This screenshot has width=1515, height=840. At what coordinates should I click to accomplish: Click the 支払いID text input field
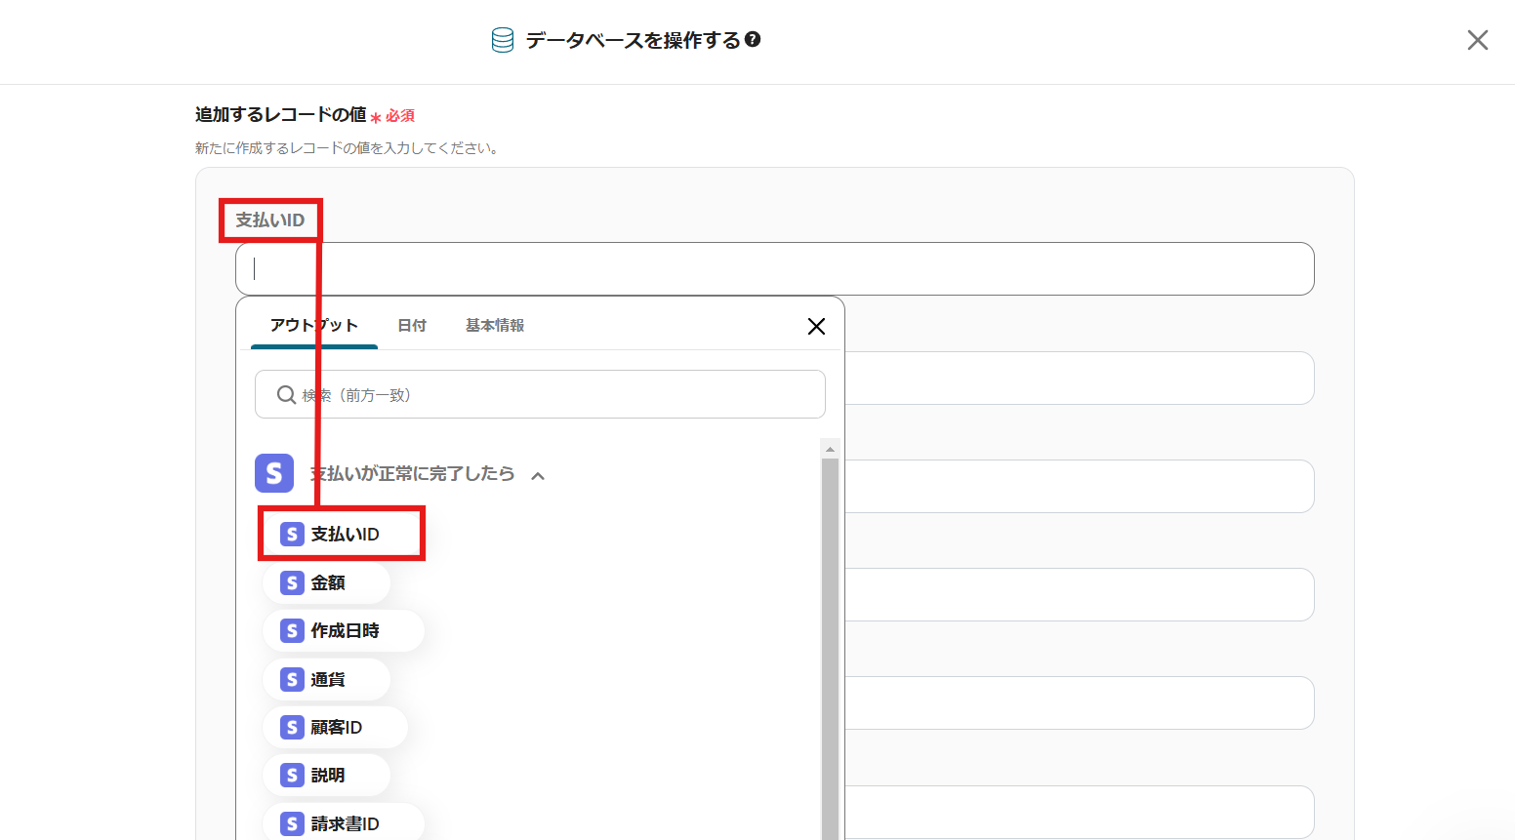[x=775, y=268]
